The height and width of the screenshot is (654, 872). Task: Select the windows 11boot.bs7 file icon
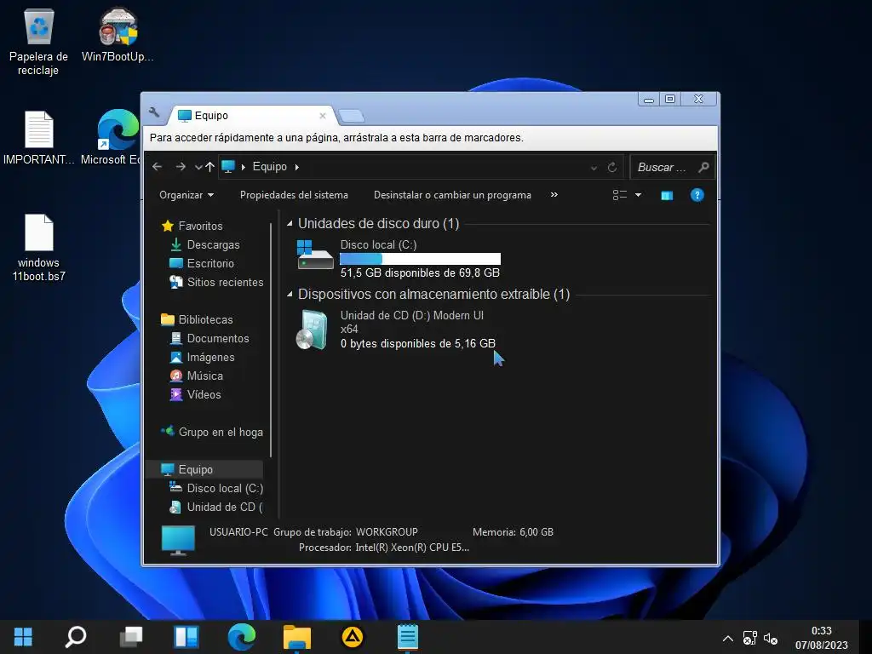tap(38, 248)
